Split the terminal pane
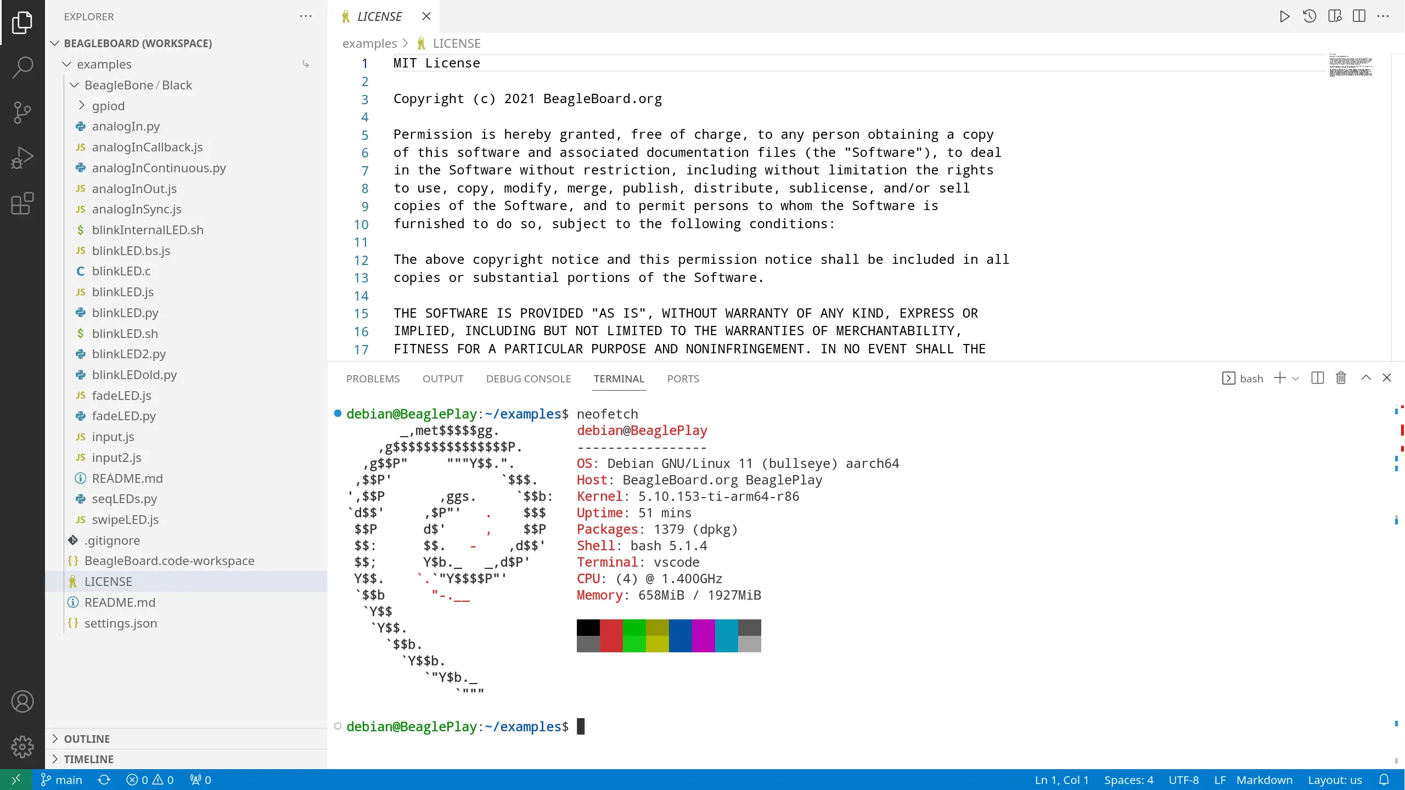Screen dimensions: 1405x790 [x=1317, y=378]
